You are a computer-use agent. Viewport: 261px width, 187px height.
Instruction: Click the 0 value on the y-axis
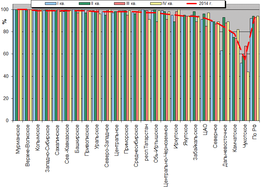point(7,121)
